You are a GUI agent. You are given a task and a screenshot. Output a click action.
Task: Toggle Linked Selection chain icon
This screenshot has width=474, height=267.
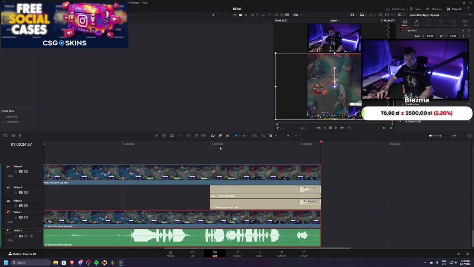pos(220,136)
